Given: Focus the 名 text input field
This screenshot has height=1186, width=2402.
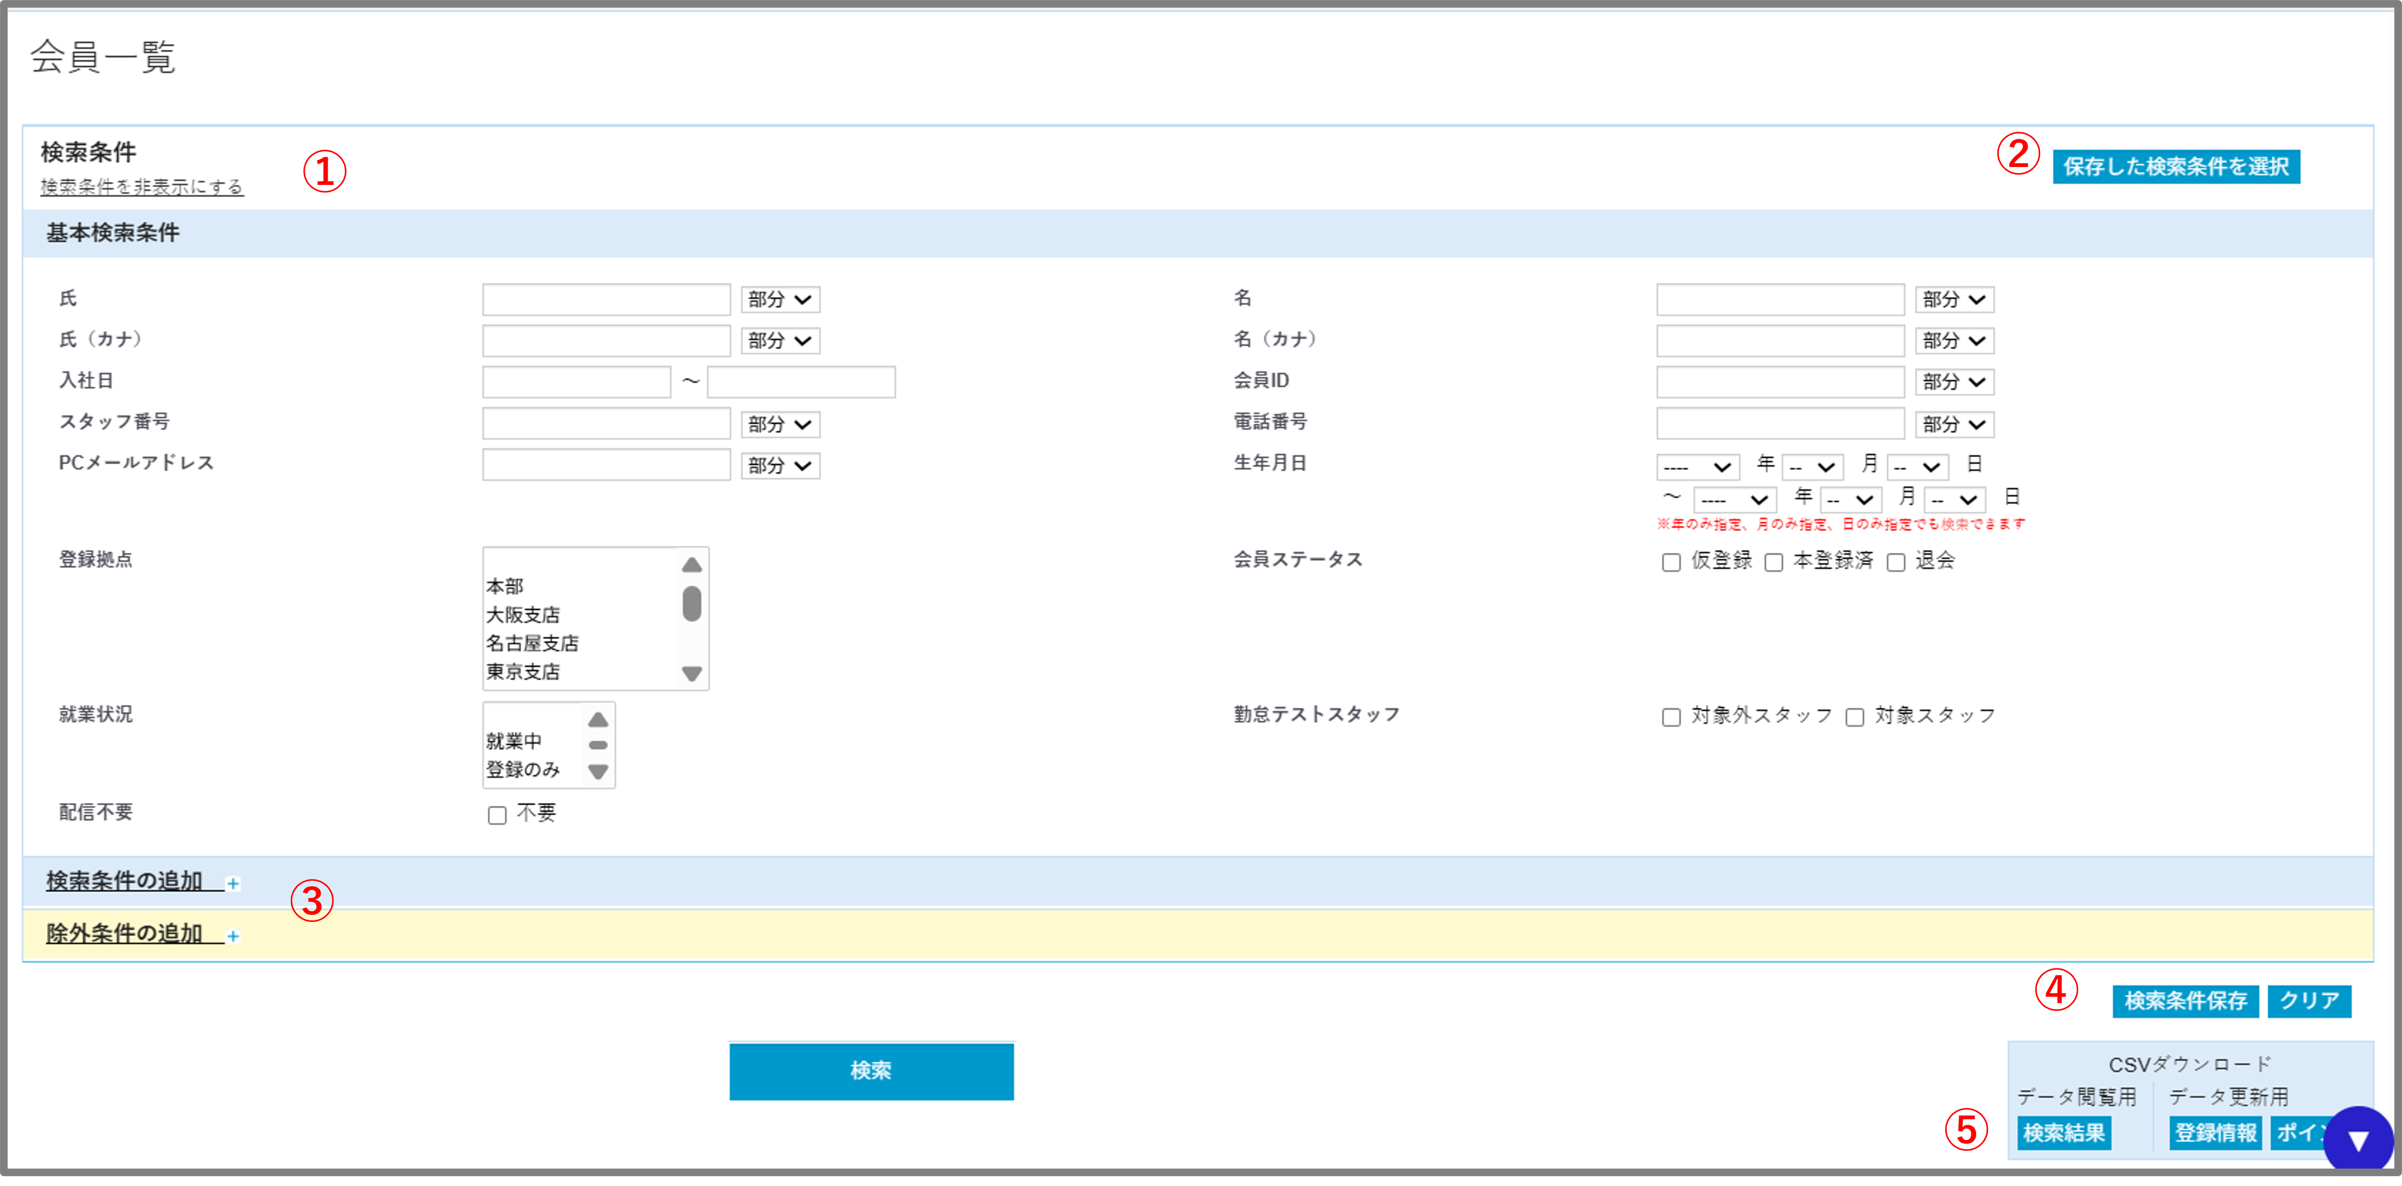Looking at the screenshot, I should pyautogui.click(x=1780, y=299).
